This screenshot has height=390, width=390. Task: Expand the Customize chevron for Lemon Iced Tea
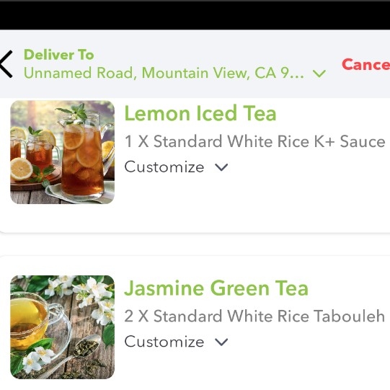[221, 167]
